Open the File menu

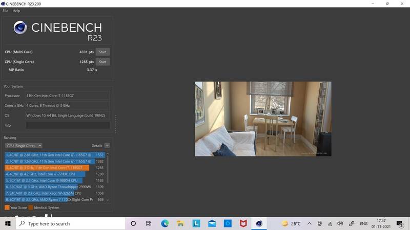(5, 11)
